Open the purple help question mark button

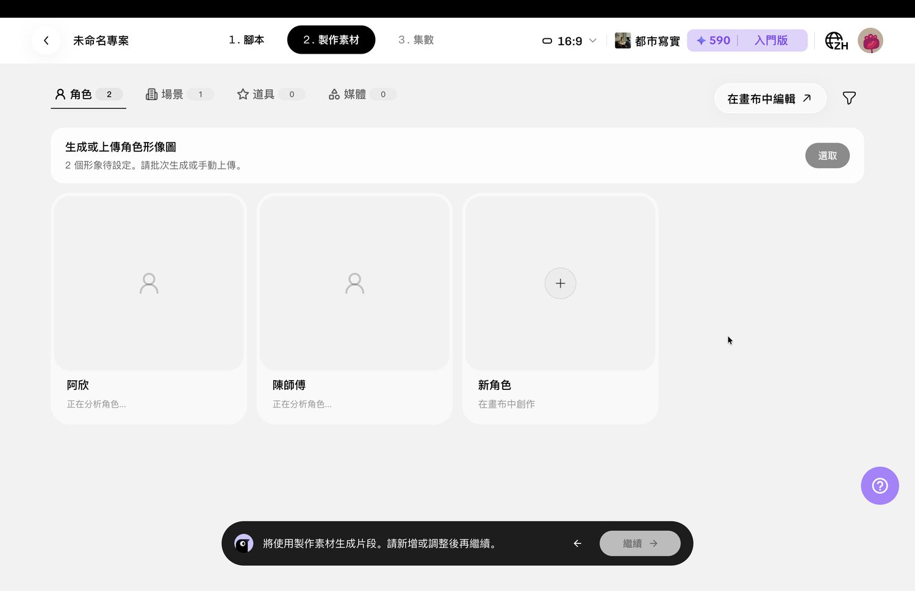880,486
